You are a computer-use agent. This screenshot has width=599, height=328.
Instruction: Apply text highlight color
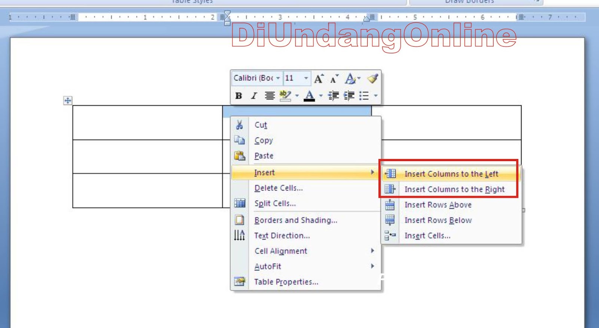(x=285, y=96)
